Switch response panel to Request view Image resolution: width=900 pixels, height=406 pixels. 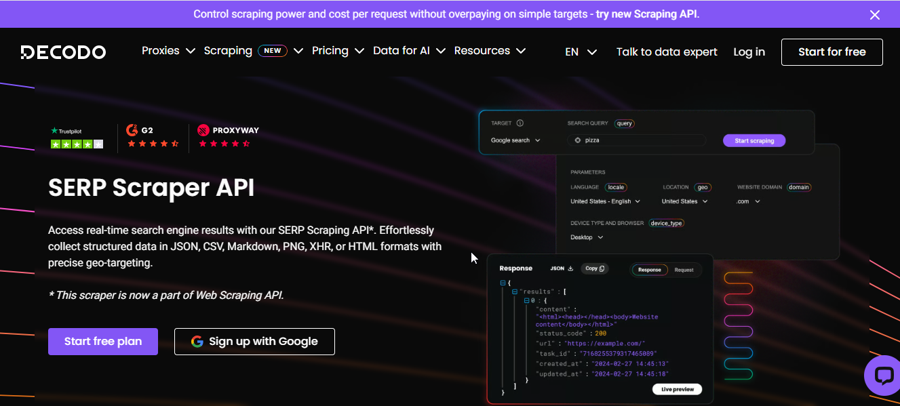[x=684, y=270]
